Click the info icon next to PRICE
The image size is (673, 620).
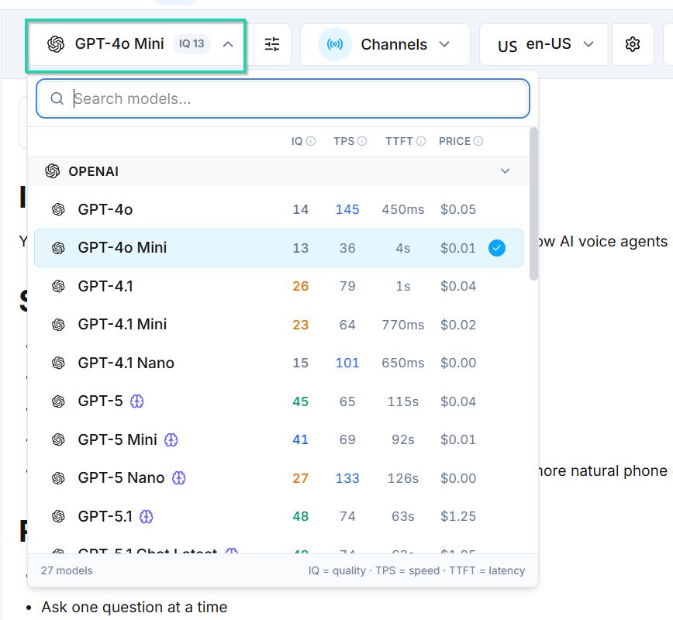[x=478, y=141]
